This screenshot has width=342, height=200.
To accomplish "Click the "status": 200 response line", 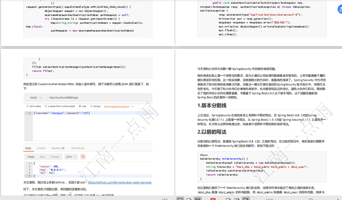I will coord(49,166).
